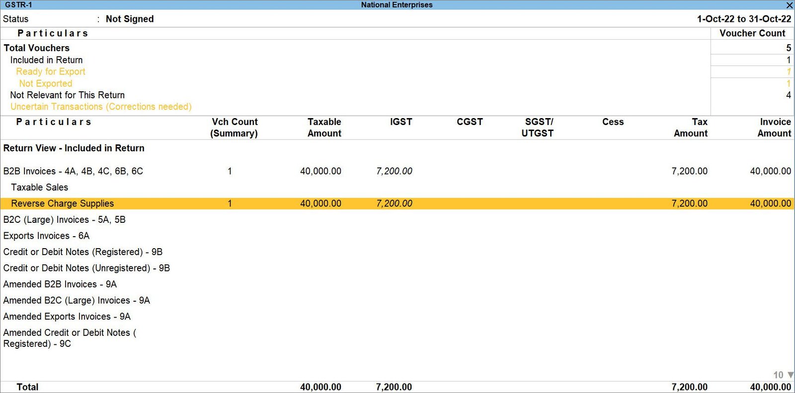Viewport: 795px width, 393px height.
Task: Open Not Relevant for This Return
Action: click(67, 95)
